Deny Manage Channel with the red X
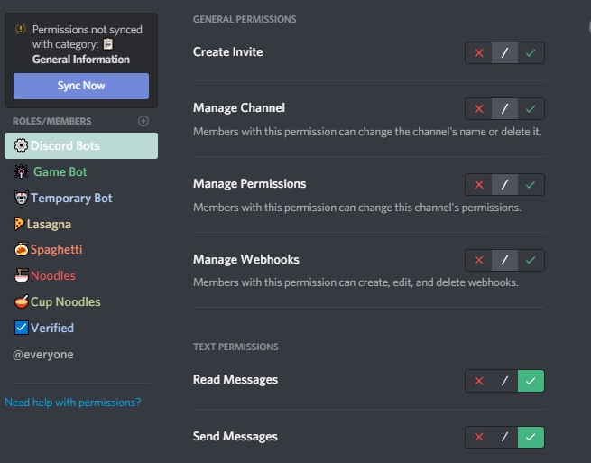The height and width of the screenshot is (463, 591). tap(479, 108)
